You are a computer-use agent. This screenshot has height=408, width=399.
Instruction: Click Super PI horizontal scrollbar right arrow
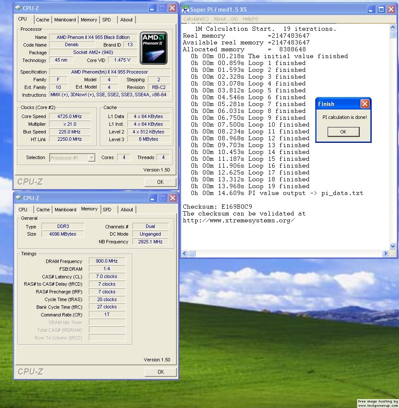point(385,254)
